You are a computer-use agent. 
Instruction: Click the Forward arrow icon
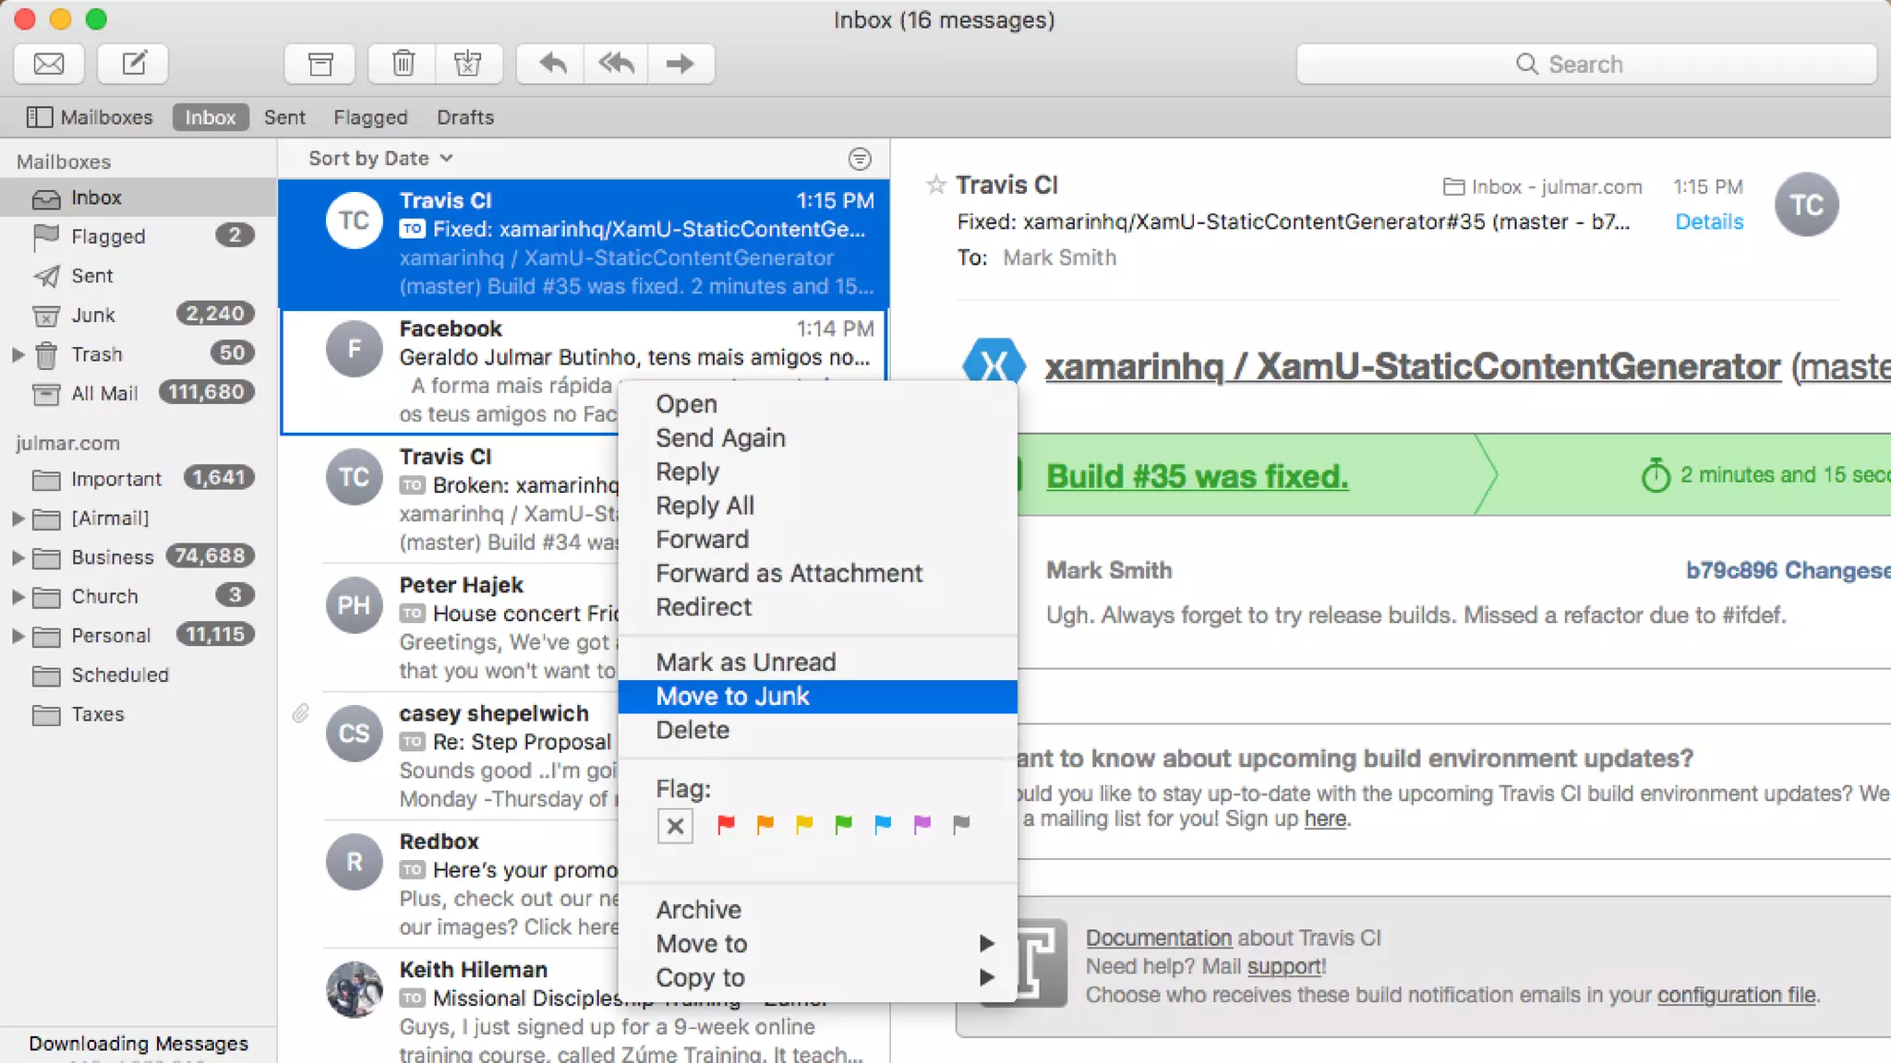tap(681, 64)
